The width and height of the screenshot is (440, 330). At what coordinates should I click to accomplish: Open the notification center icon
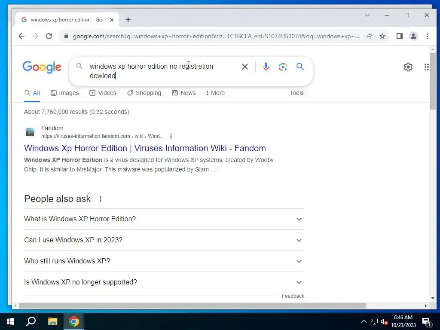pos(427,322)
